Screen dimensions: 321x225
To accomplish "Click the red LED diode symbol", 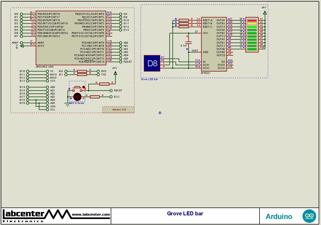I will tap(77, 97).
